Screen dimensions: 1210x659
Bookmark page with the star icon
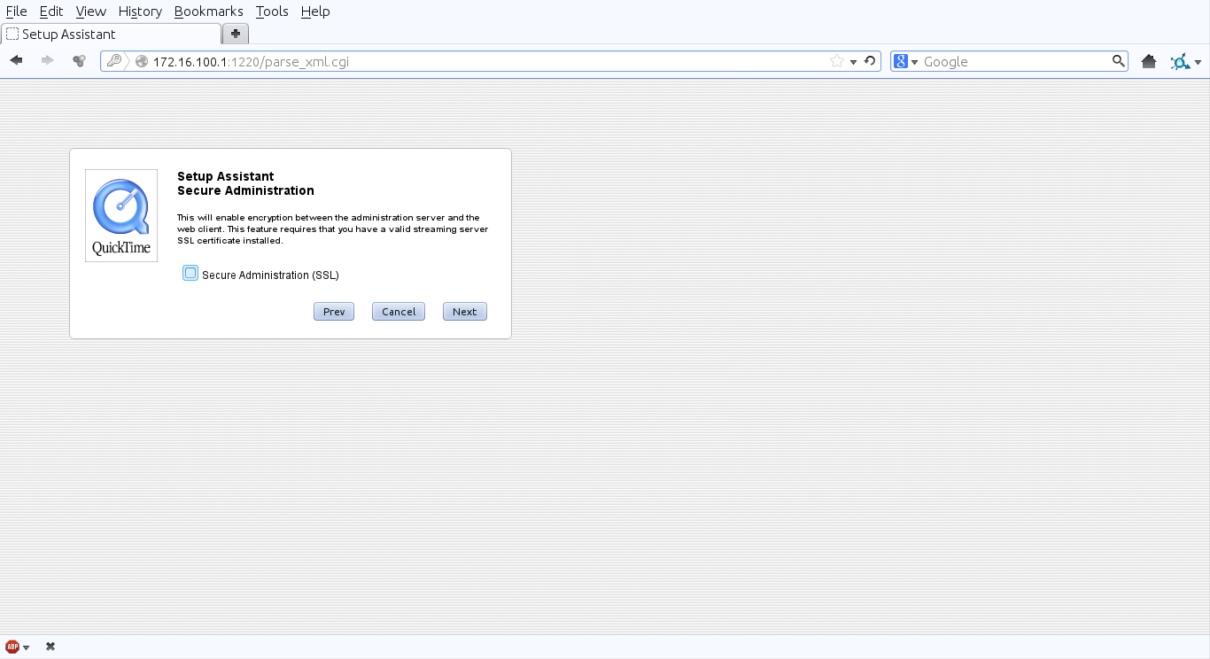[x=837, y=61]
